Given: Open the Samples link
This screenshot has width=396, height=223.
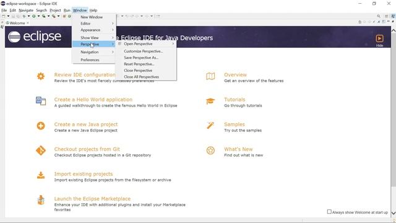Looking at the screenshot, I should tap(235, 124).
